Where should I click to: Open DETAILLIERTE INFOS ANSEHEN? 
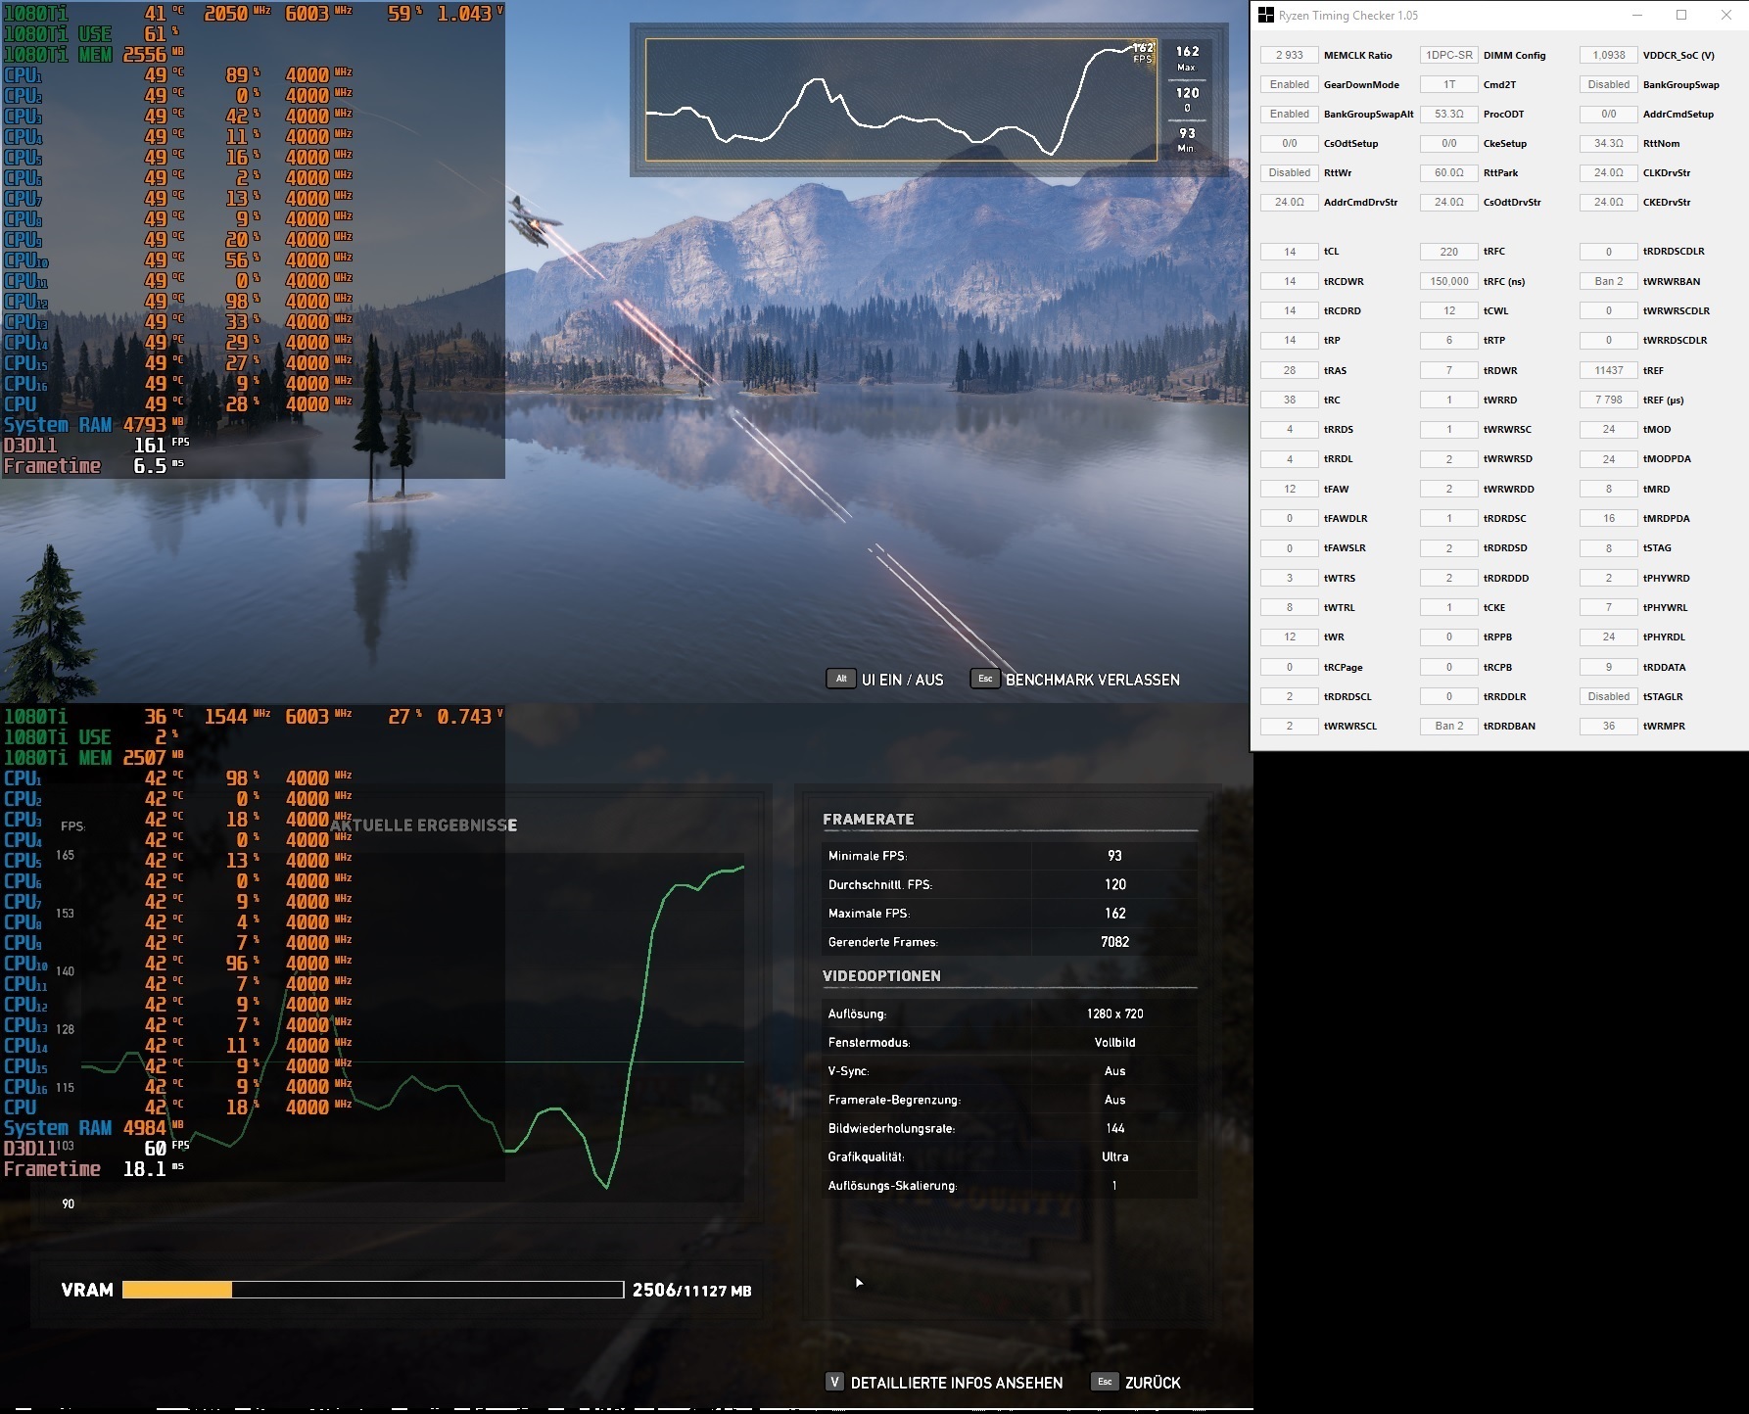[x=945, y=1383]
